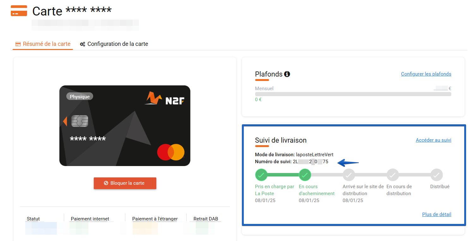The height and width of the screenshot is (241, 468).
Task: Click the chip on the card image
Action: pos(80,121)
